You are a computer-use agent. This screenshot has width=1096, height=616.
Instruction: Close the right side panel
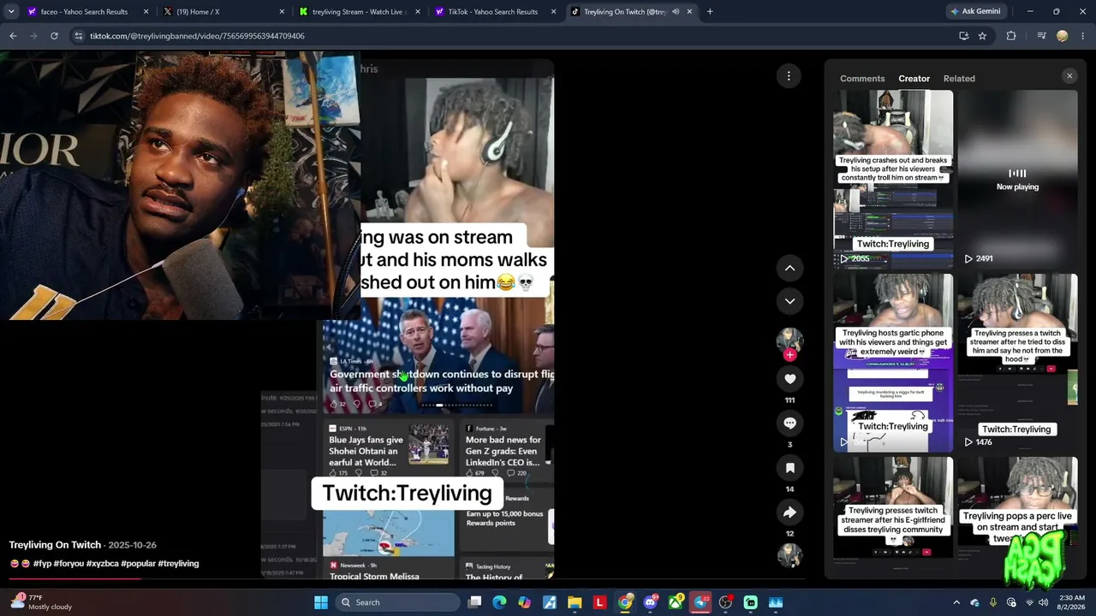point(1069,76)
